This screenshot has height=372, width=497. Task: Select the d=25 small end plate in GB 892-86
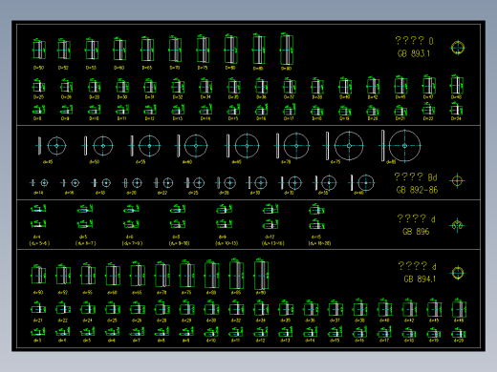199,183
